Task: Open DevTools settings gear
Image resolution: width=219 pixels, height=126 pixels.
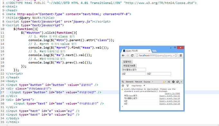Action: click(x=173, y=82)
